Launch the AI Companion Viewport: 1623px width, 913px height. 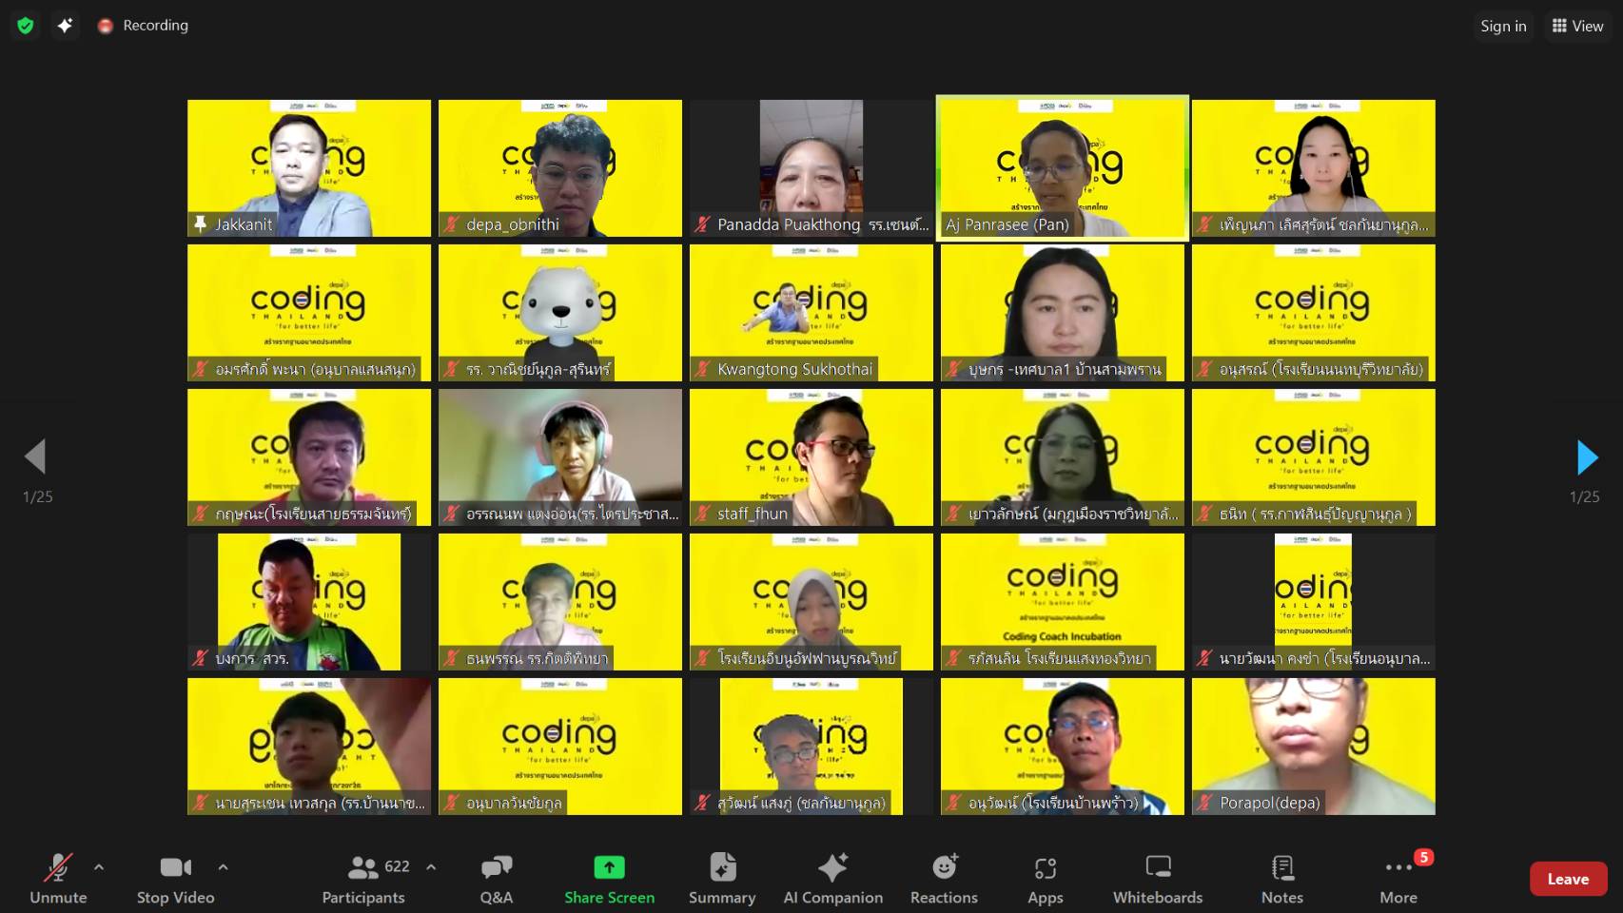click(832, 878)
